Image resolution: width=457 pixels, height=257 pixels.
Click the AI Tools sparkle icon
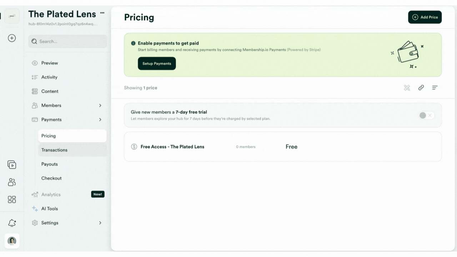pos(35,209)
